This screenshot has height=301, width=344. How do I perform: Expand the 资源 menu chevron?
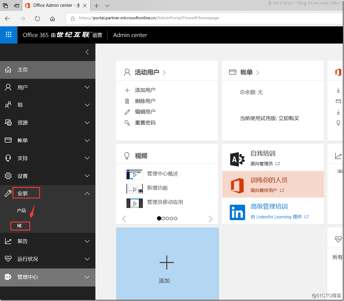87,123
